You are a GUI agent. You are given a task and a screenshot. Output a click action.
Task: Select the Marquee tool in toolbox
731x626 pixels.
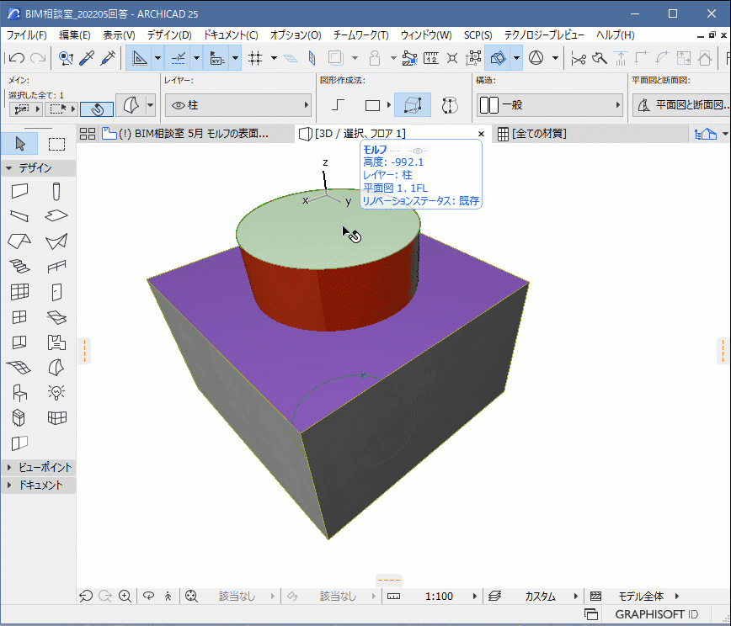[x=56, y=144]
